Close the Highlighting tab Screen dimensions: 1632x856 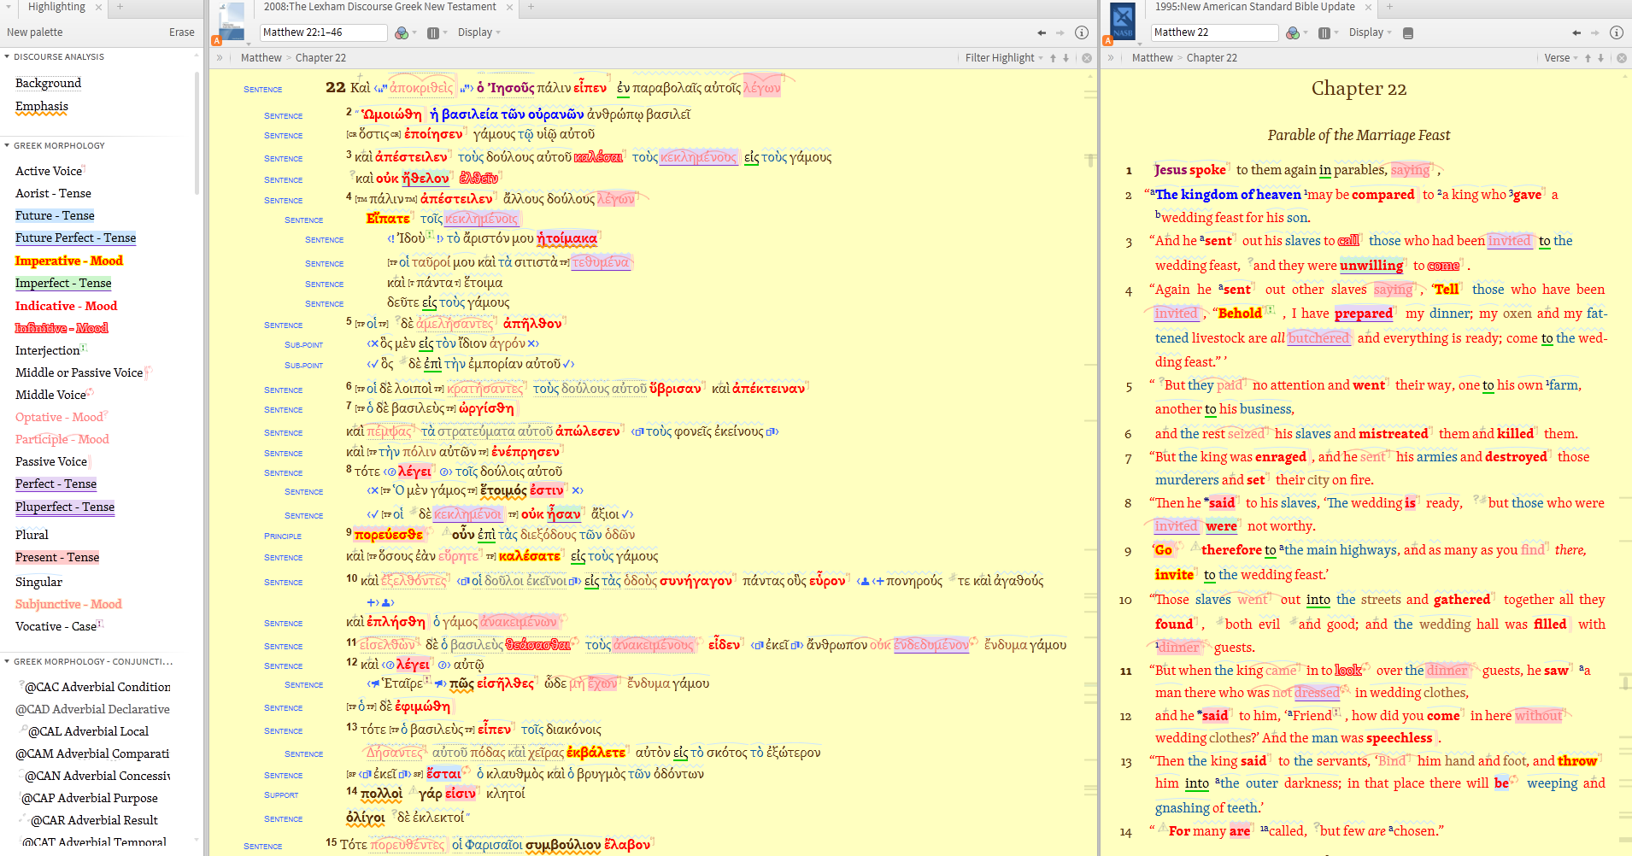98,7
